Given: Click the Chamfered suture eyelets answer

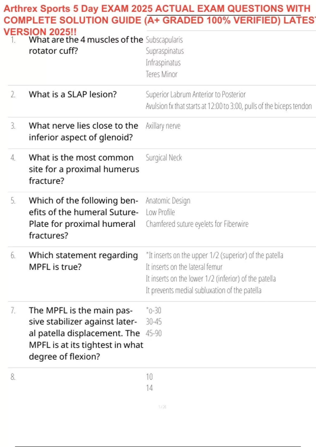Looking at the screenshot, I should click(x=197, y=224).
